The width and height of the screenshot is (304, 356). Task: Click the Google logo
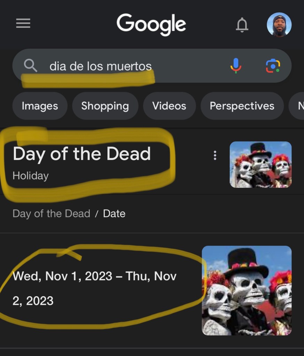[151, 24]
